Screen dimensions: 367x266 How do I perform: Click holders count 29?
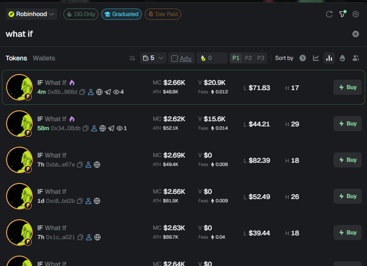(295, 124)
